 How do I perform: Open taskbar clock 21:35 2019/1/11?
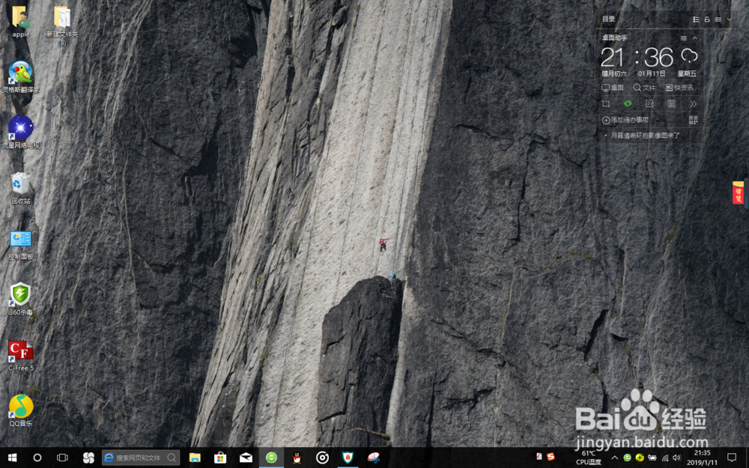tap(703, 458)
